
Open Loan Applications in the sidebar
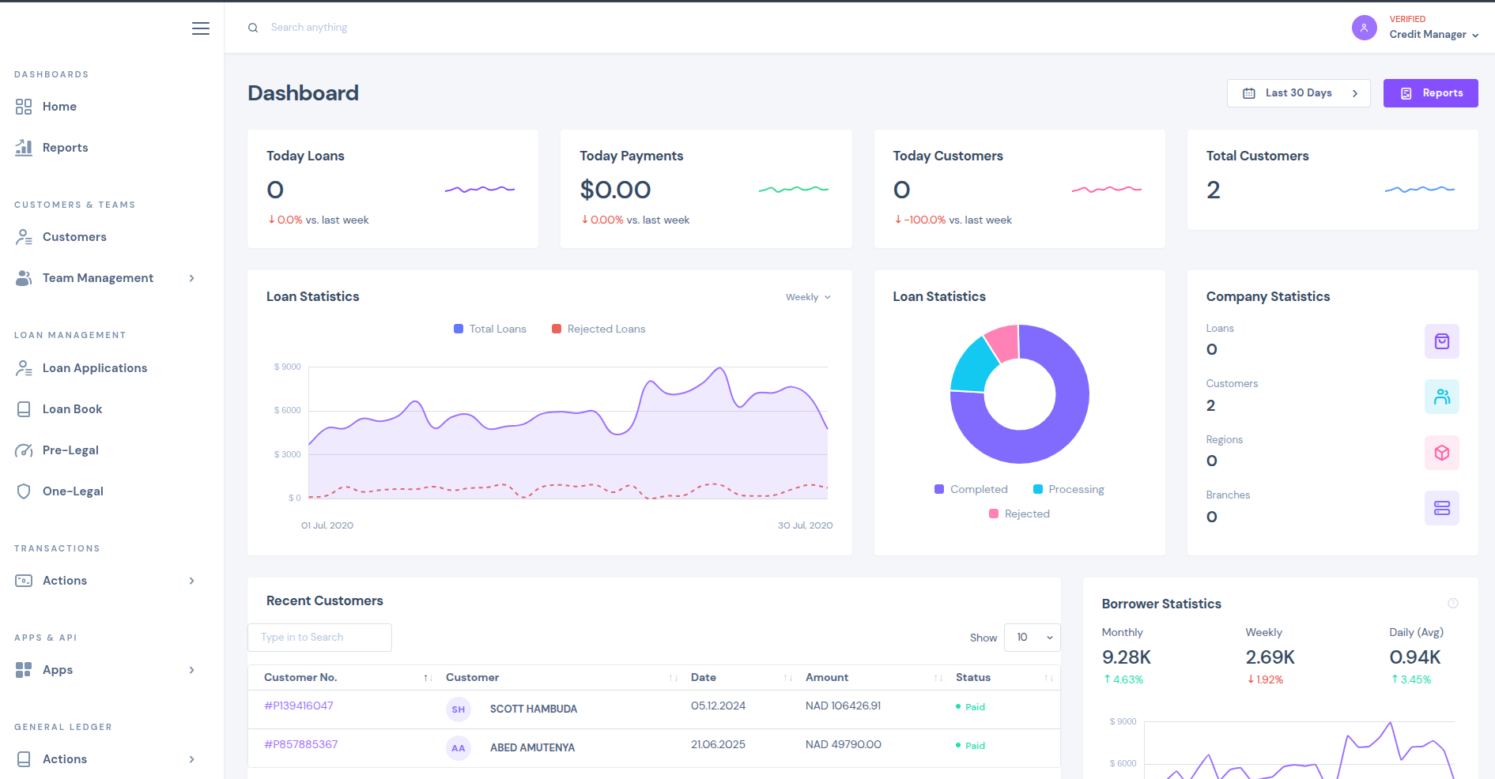94,368
